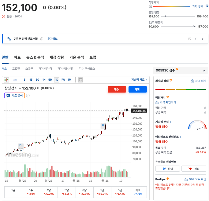Screen dimensions: 209x201
Task: Open the 과거 액면분할 sub-tab
Action: [x=65, y=69]
